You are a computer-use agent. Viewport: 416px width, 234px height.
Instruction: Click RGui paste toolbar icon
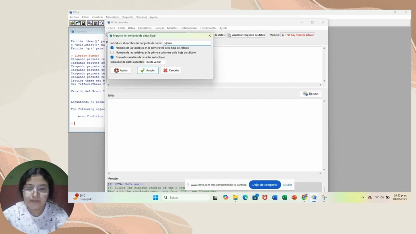click(96, 23)
